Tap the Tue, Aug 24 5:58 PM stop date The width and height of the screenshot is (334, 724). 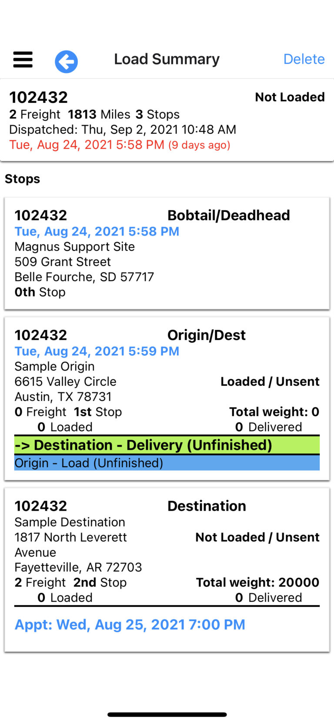pos(97,231)
